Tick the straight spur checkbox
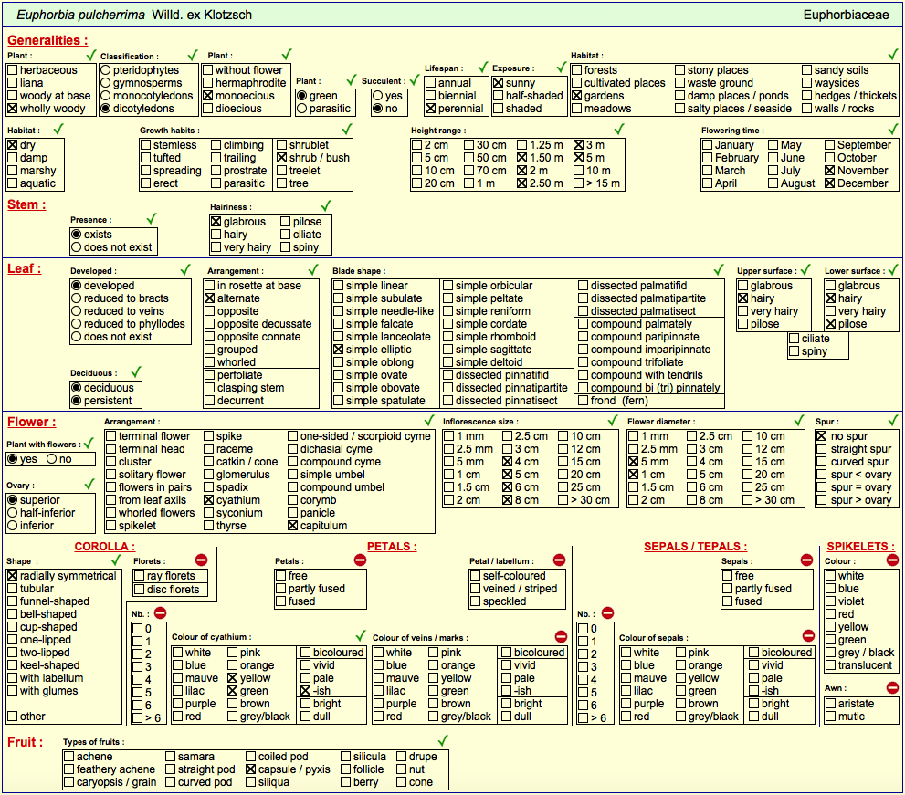The height and width of the screenshot is (795, 905). [x=822, y=449]
